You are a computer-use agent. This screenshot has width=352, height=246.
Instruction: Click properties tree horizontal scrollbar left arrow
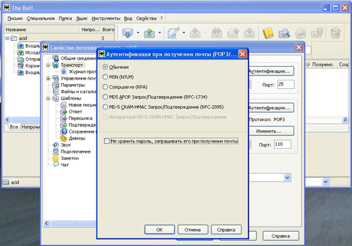[47, 223]
